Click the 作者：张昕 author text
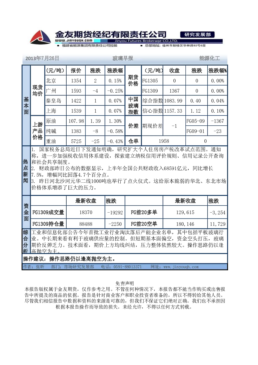Image resolution: width=258 pixels, height=365 pixels. 34,267
